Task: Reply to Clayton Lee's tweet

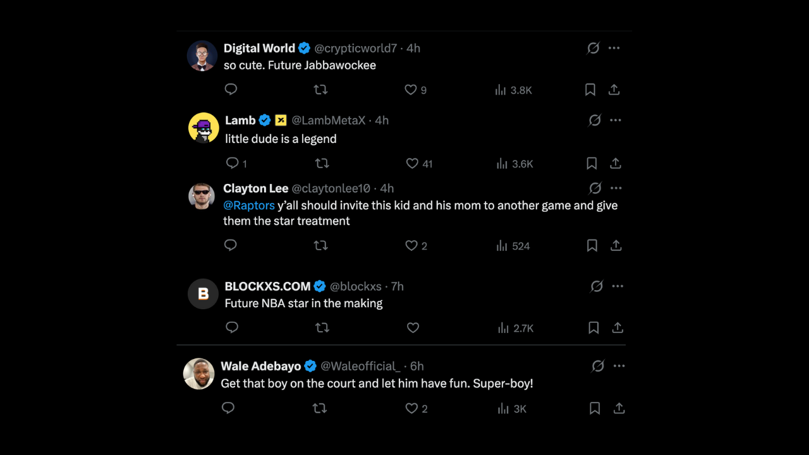Action: [230, 245]
